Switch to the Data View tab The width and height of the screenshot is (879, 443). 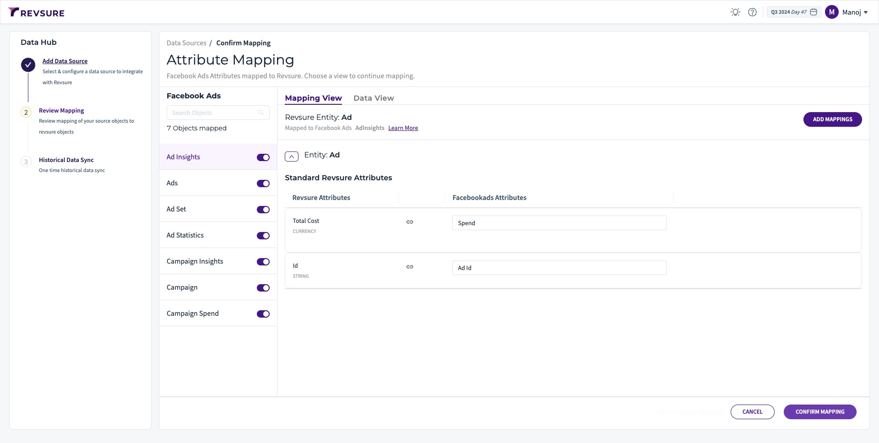[374, 98]
